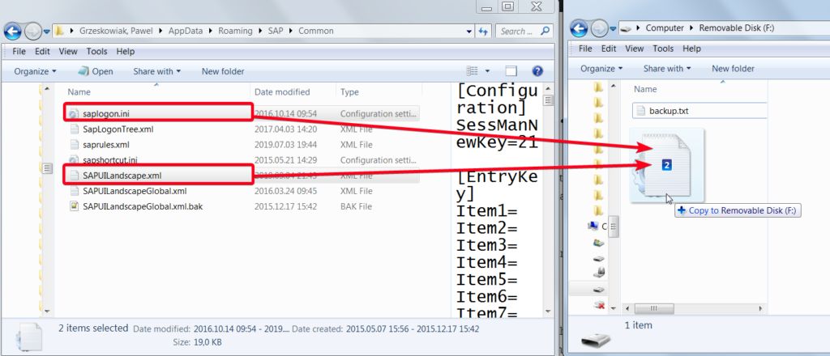Select the SAPUILandscape.xml file icon

click(74, 176)
